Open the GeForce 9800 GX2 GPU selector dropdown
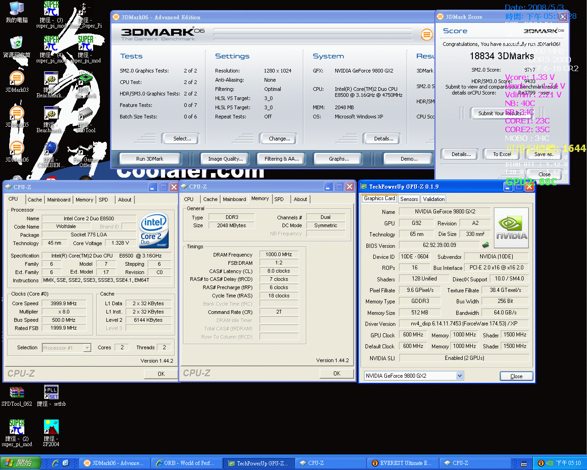This screenshot has width=587, height=470. tap(460, 376)
